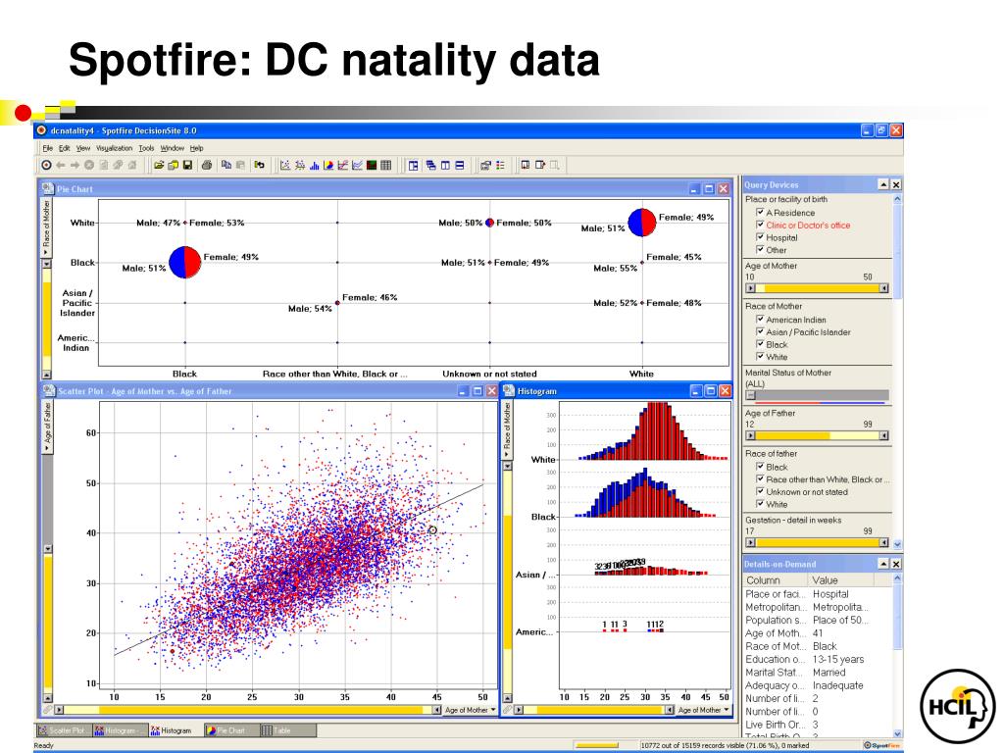Open the Window menu
Screen dimensions: 1004x753
(172, 148)
